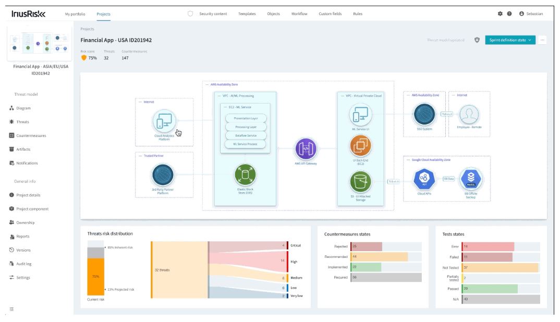Viewport: 560px width, 322px height.
Task: Click the Presentation Layer pill
Action: coord(246,118)
